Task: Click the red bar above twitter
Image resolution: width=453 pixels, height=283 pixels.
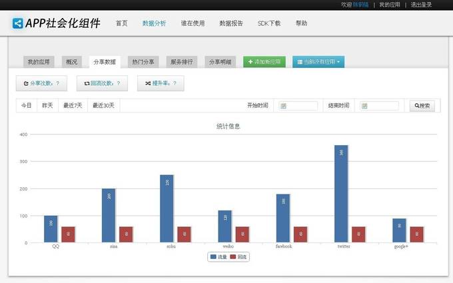Action: point(358,234)
